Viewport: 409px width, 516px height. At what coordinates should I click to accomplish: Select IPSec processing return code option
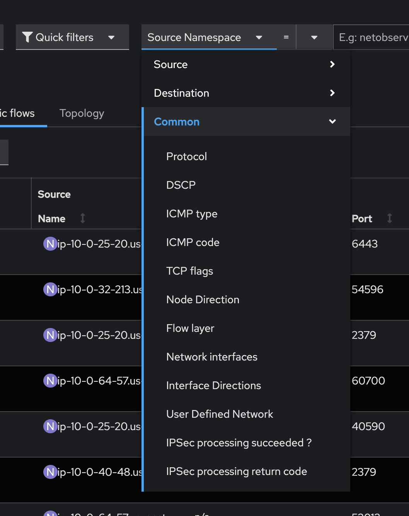(x=236, y=471)
